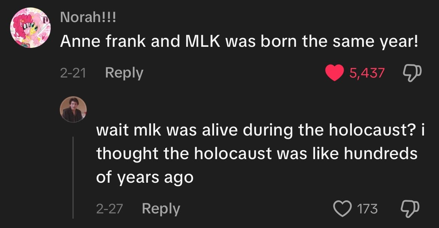Click 'of years ago' in the reply

tap(145, 177)
